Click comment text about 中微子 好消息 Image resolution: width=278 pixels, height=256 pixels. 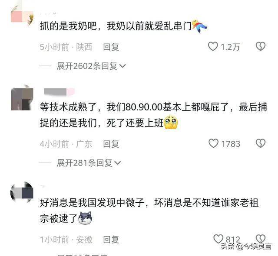(149, 211)
